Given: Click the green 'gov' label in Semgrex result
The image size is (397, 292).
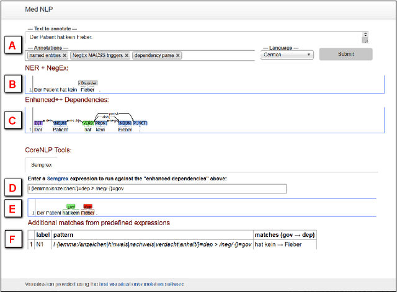Looking at the screenshot, I should point(71,206).
